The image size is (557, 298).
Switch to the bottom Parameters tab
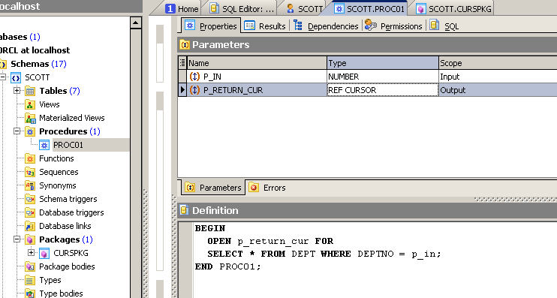pyautogui.click(x=213, y=188)
